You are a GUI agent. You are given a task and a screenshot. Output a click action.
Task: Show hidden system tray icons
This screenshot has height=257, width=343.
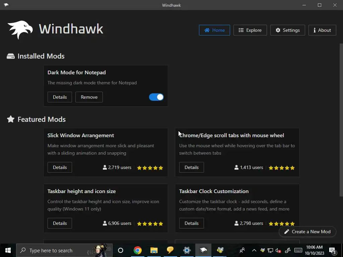click(x=254, y=250)
